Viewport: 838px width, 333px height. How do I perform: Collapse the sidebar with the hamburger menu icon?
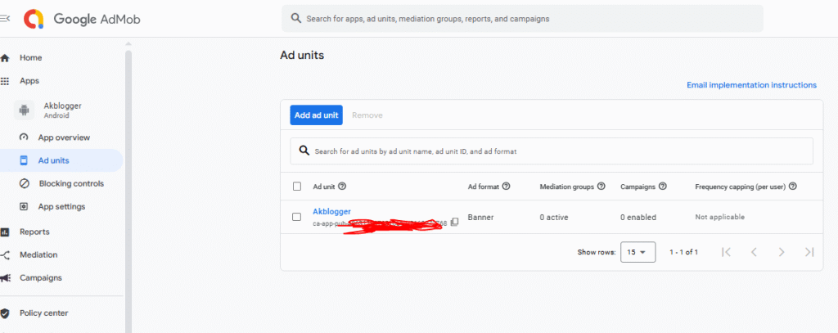click(4, 19)
